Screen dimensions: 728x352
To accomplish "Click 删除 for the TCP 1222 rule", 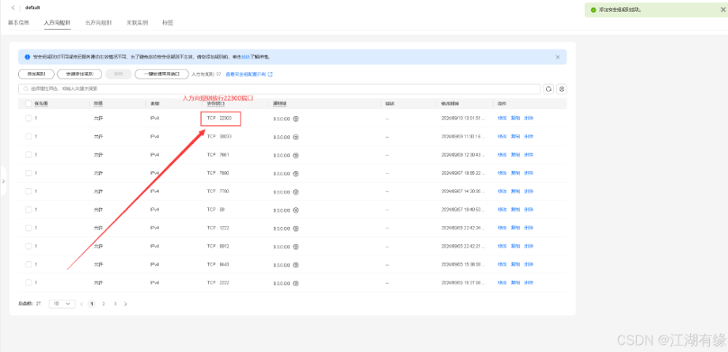I will pyautogui.click(x=529, y=228).
